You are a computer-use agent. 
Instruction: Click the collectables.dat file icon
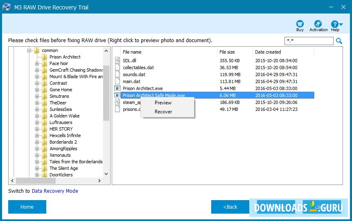(117, 67)
